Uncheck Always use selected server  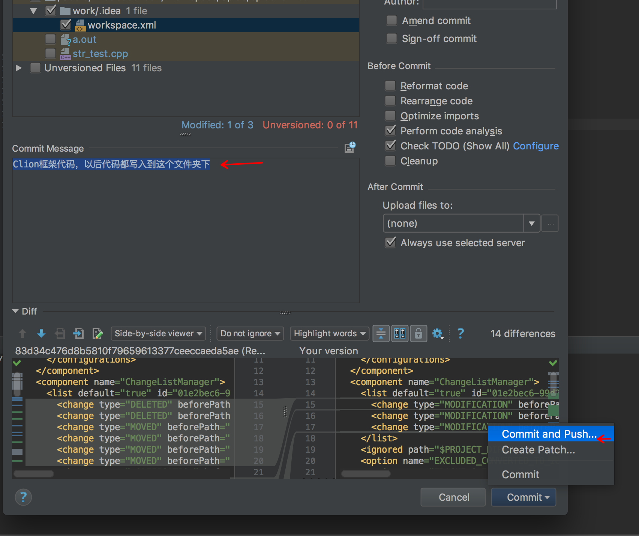(390, 242)
